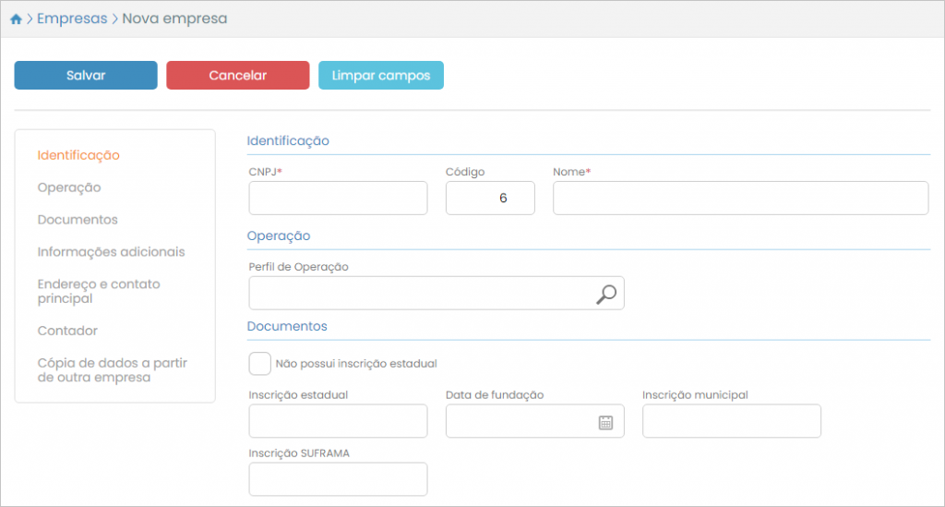Screen dimensions: 945x507
Task: Check 'Não possui inscrição estadual' checkbox
Action: 260,364
